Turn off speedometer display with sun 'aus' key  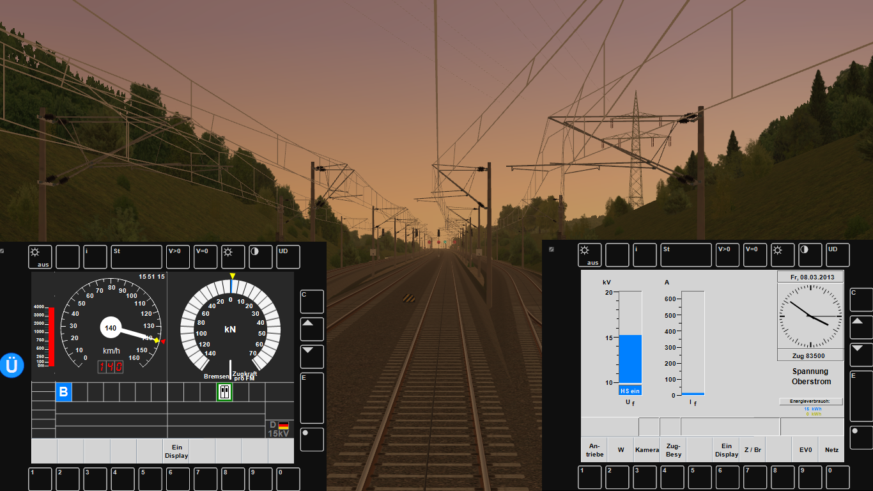[40, 257]
